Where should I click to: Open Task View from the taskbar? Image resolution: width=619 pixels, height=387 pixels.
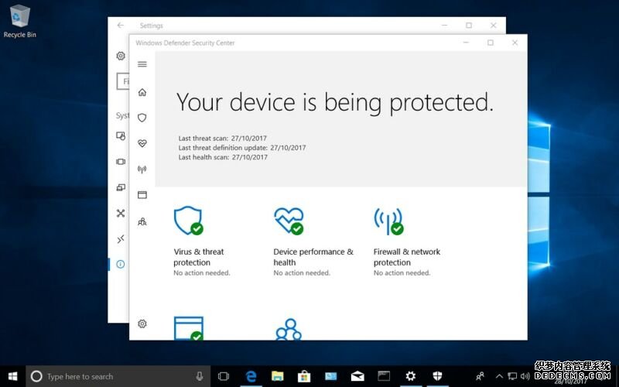pos(224,376)
